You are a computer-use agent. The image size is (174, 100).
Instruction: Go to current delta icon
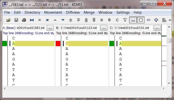point(32,20)
